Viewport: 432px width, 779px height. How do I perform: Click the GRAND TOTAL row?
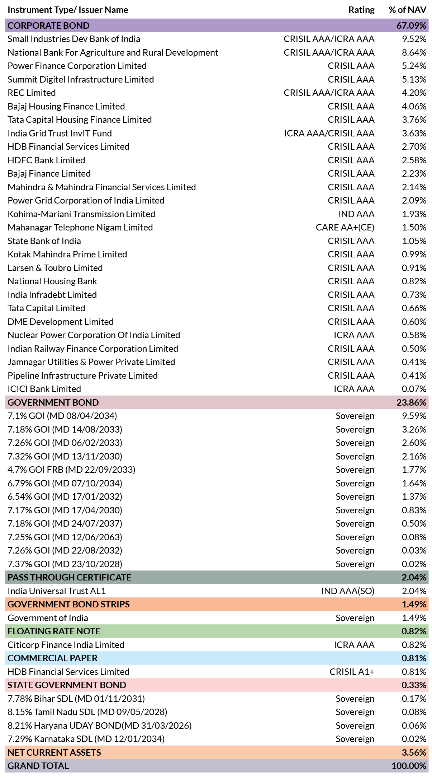click(217, 766)
